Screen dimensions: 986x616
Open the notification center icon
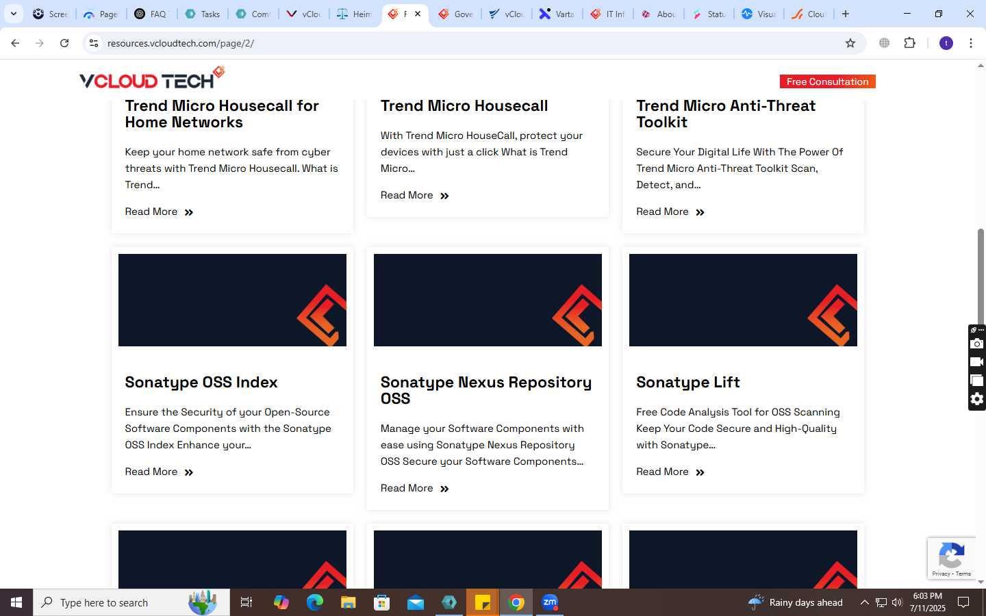[x=963, y=602]
